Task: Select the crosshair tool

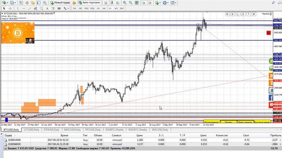Action: [x=10, y=8]
